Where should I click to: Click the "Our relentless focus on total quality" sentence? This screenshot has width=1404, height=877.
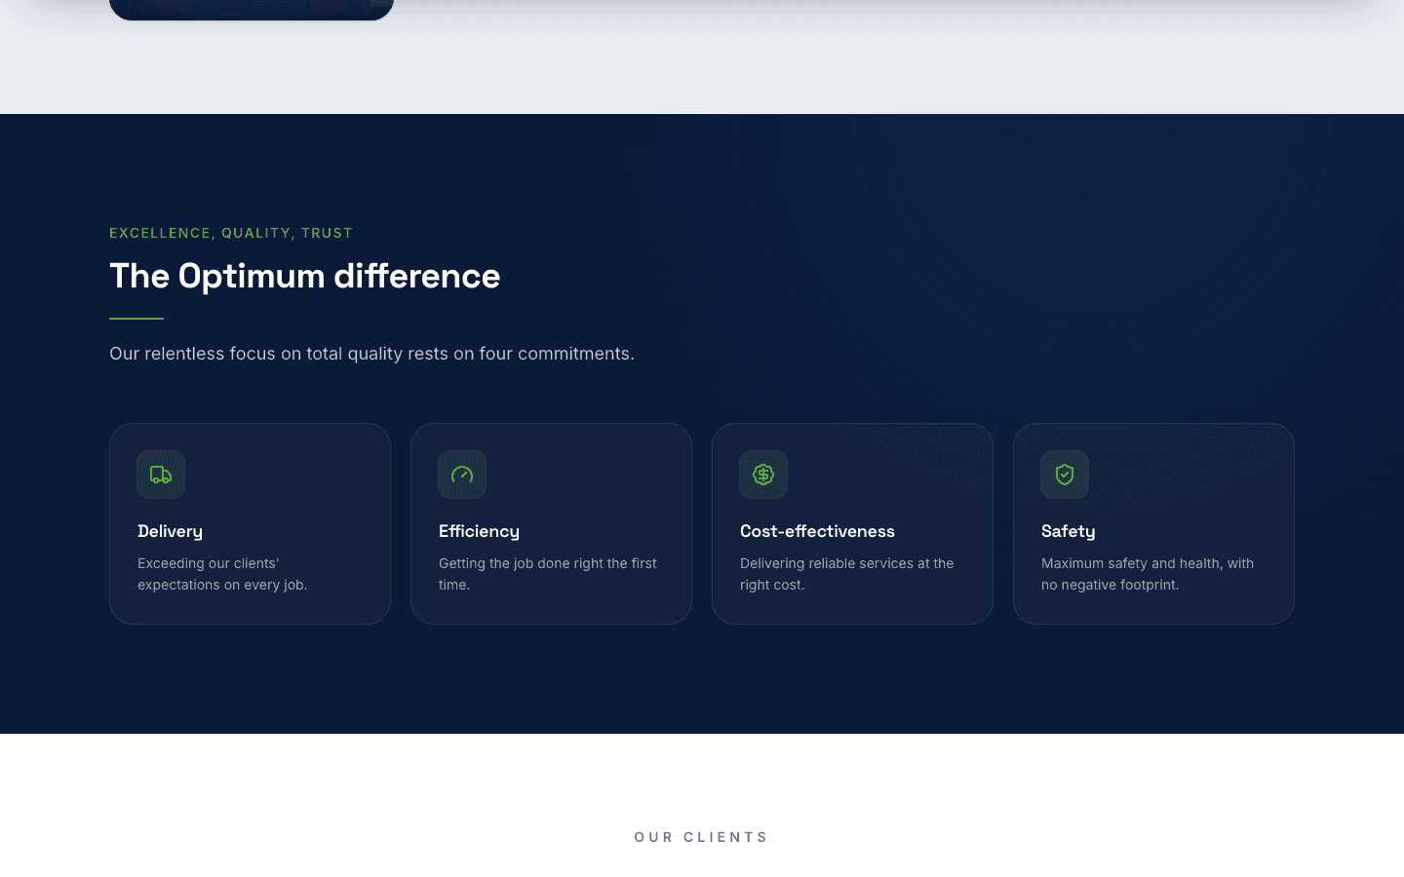371,354
